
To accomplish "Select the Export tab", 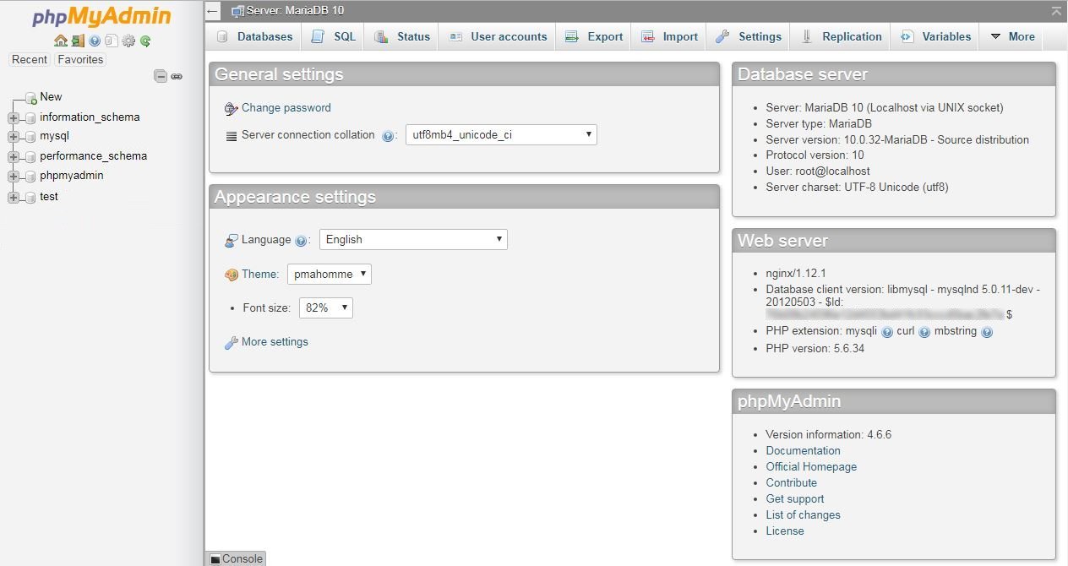I will click(594, 36).
